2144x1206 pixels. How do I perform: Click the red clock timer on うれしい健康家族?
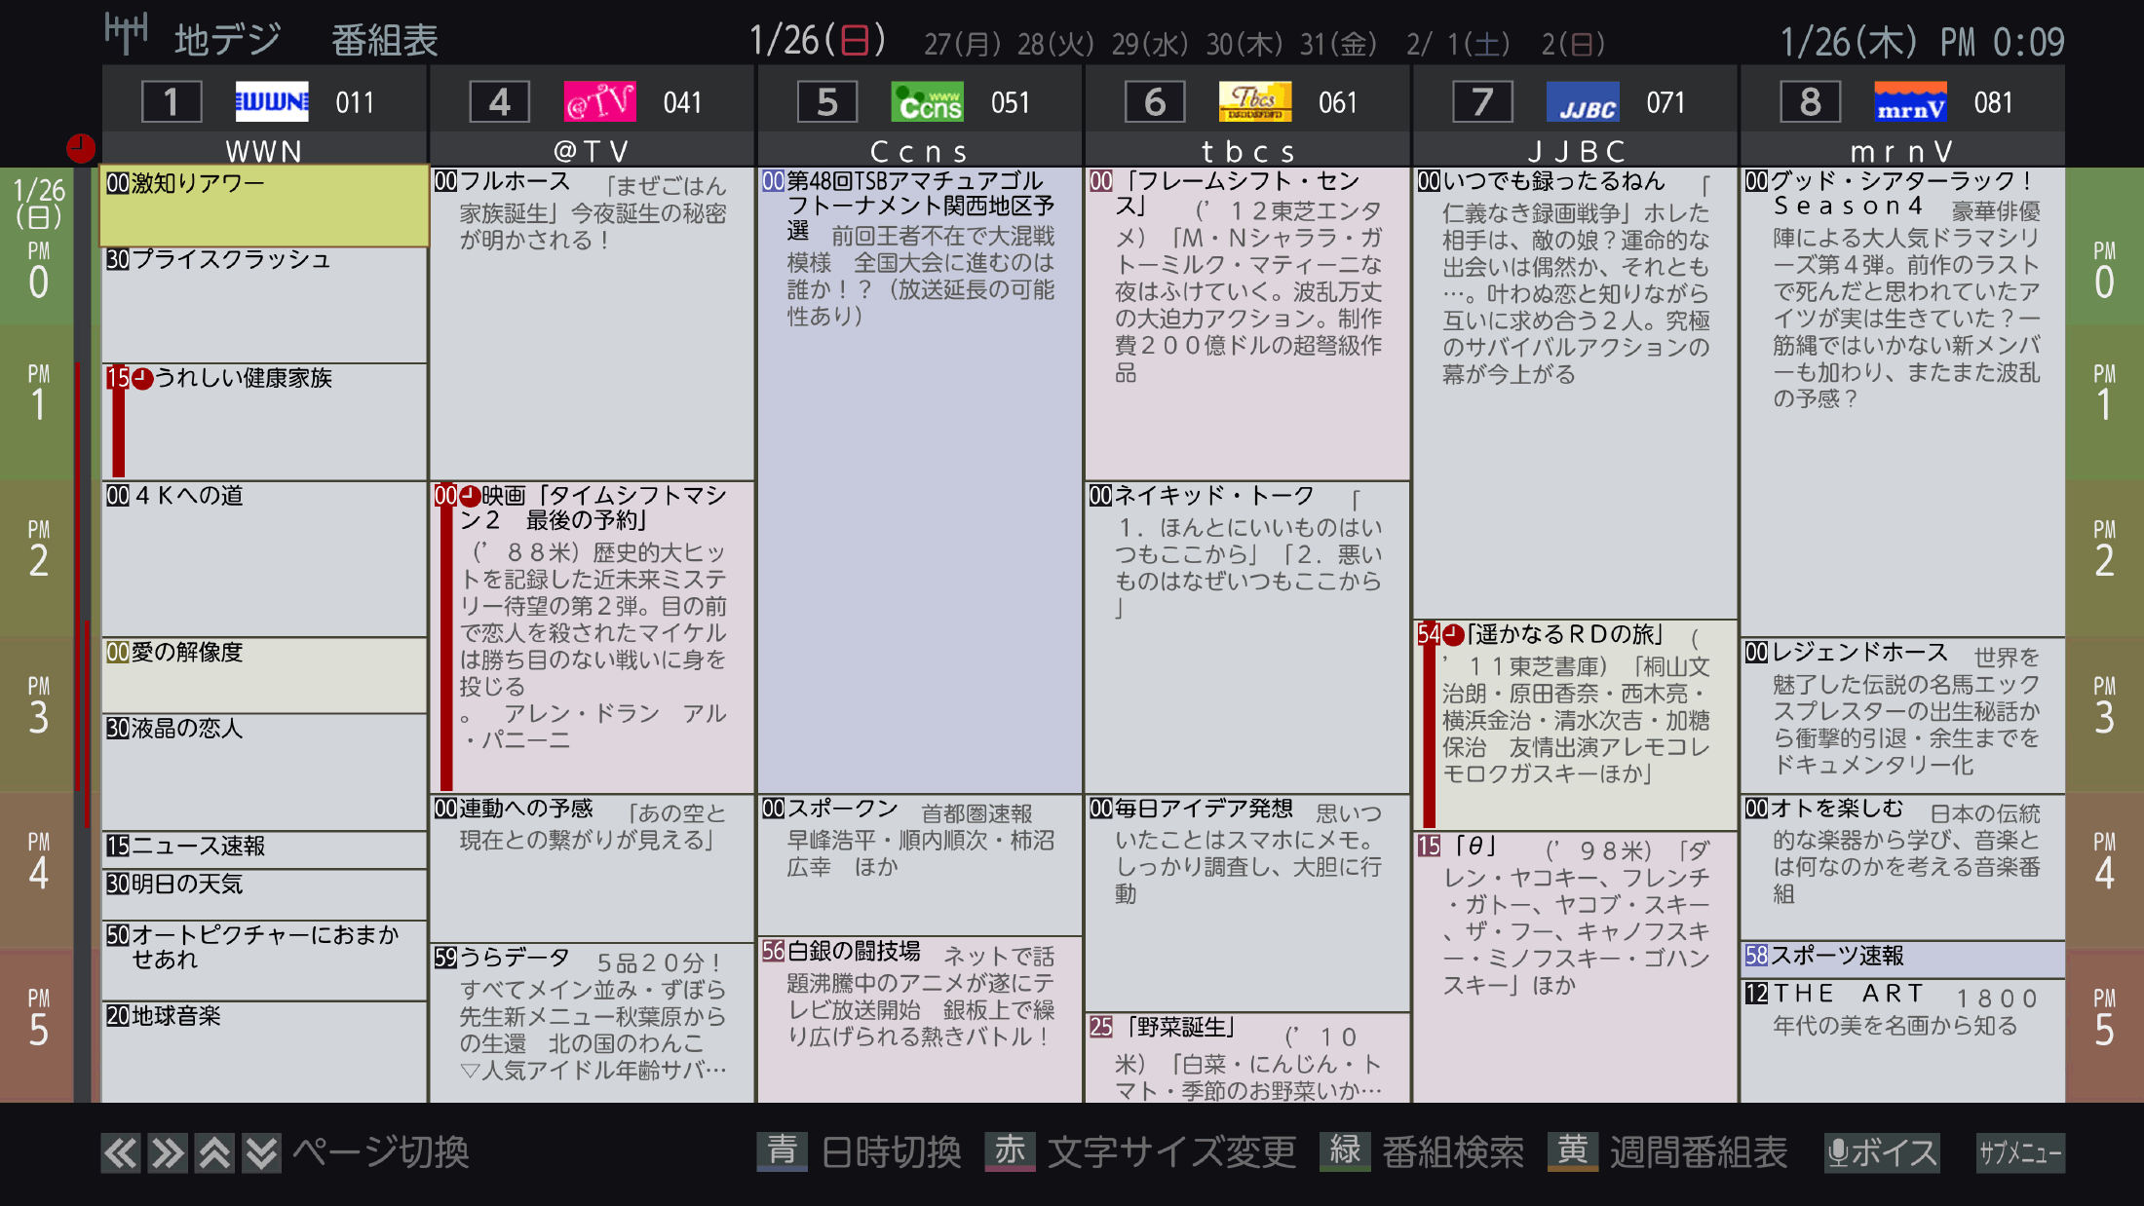coord(143,380)
